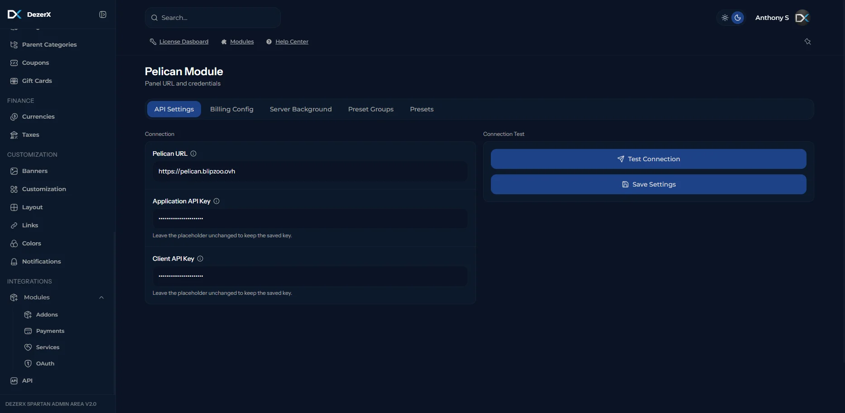Viewport: 845px width, 413px height.
Task: Open the Modules link in top bar
Action: pyautogui.click(x=242, y=42)
